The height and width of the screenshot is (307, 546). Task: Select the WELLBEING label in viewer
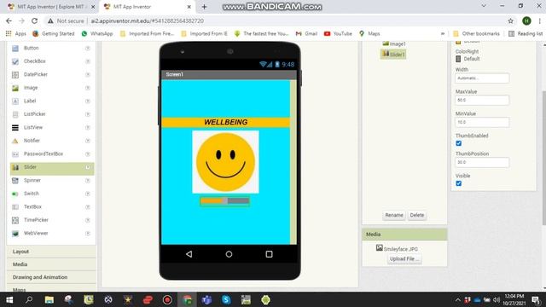225,122
